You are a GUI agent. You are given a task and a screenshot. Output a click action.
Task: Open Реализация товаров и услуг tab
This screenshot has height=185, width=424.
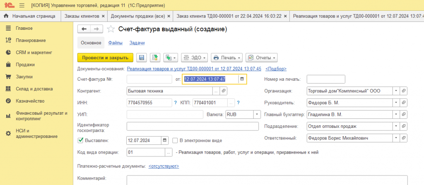coord(358,16)
